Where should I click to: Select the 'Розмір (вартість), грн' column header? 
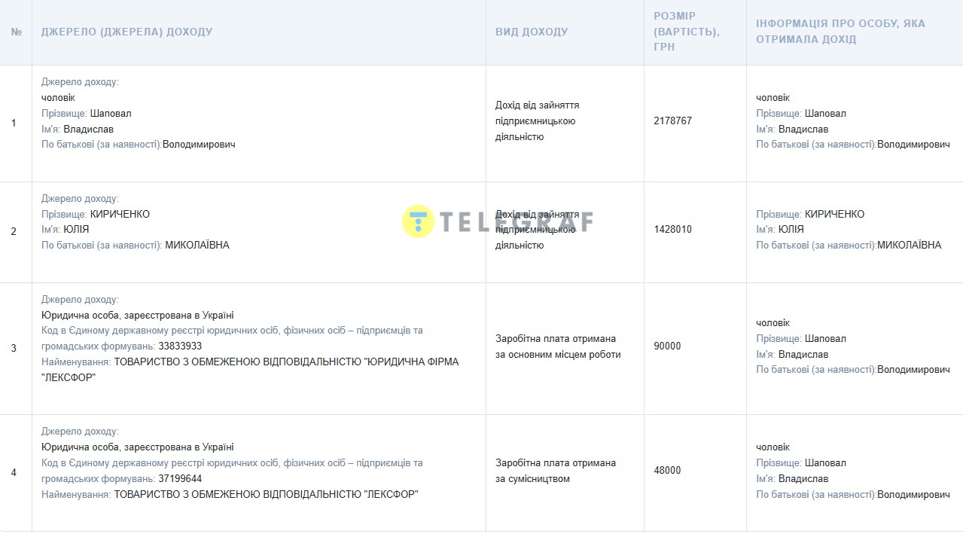pos(686,32)
